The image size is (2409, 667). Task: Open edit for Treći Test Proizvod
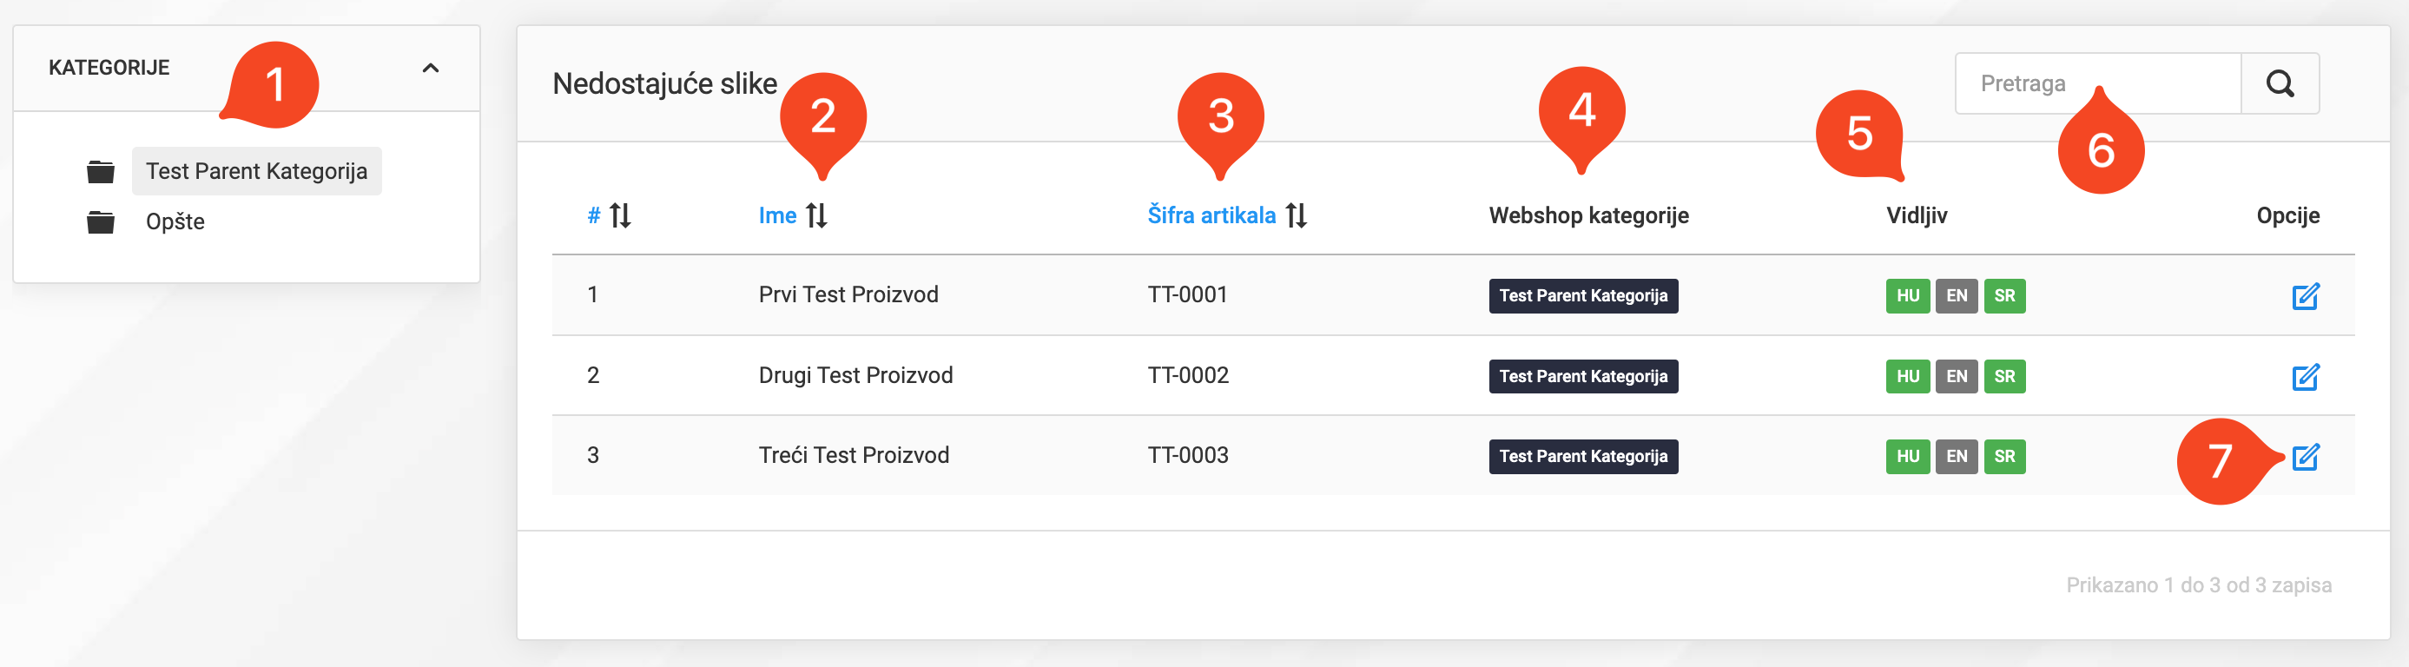pyautogui.click(x=2304, y=458)
